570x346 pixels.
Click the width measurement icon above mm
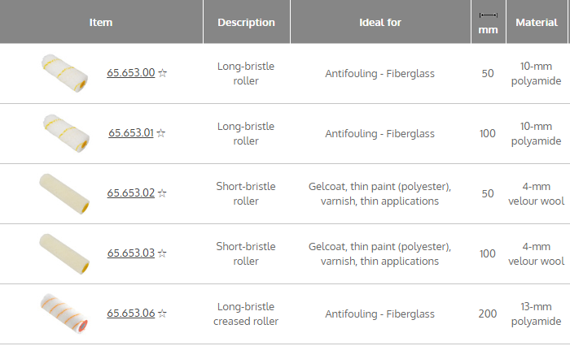click(488, 15)
